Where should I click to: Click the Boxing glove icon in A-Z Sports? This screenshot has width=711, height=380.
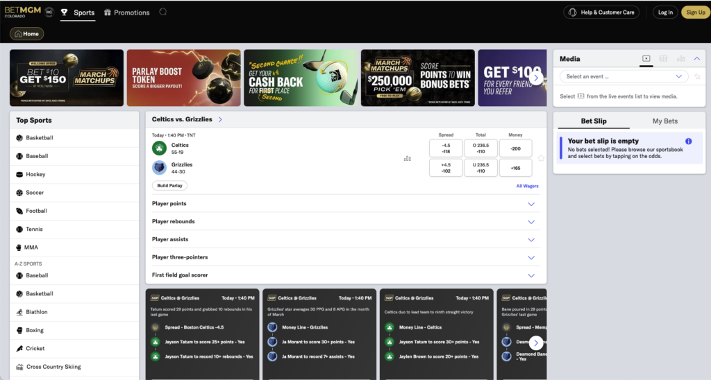click(x=19, y=330)
